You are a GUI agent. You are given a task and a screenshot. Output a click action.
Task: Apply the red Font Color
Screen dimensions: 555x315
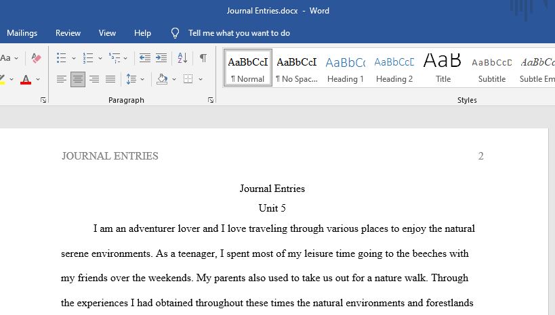(x=26, y=80)
